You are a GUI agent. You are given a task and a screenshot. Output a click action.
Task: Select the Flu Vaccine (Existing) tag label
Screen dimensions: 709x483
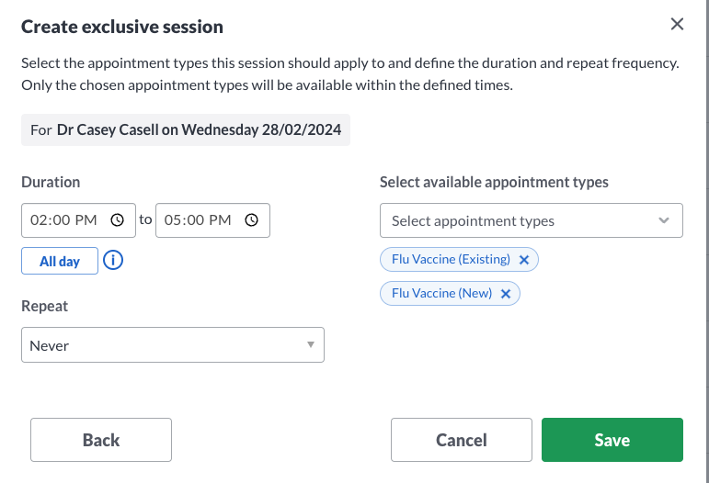(x=451, y=259)
